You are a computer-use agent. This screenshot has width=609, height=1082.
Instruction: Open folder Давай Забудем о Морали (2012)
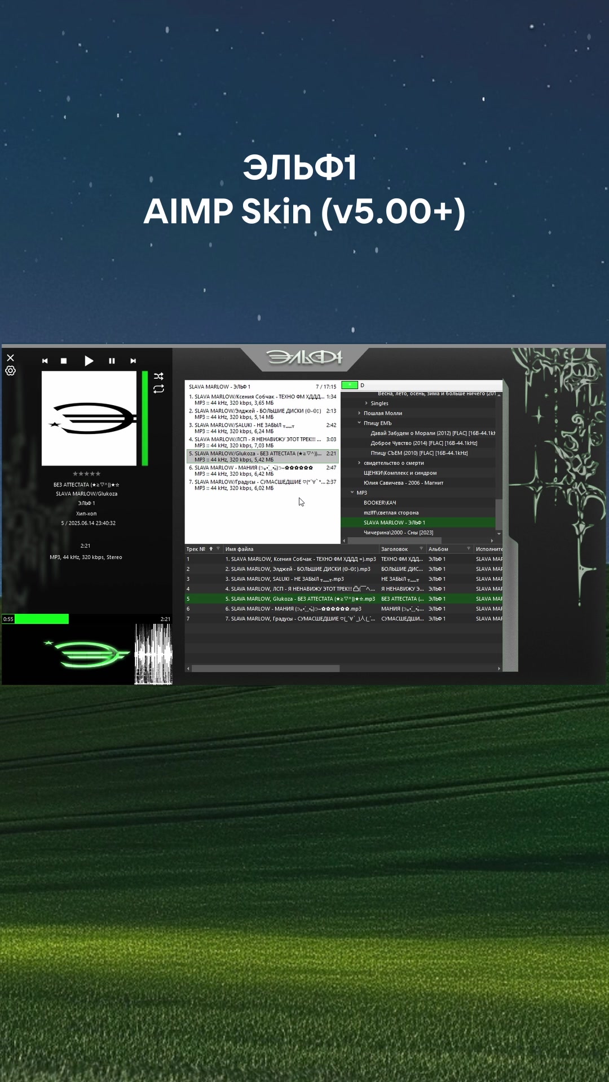pos(433,433)
